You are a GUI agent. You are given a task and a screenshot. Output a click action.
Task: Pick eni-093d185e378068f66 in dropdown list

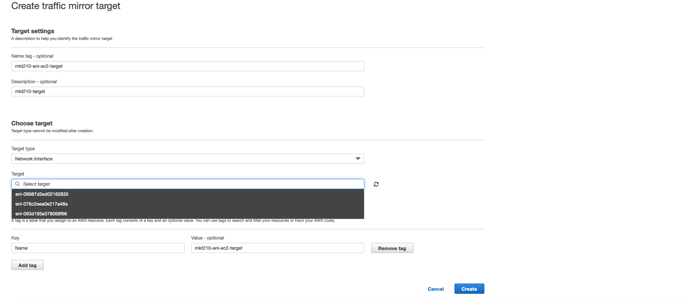tap(188, 214)
